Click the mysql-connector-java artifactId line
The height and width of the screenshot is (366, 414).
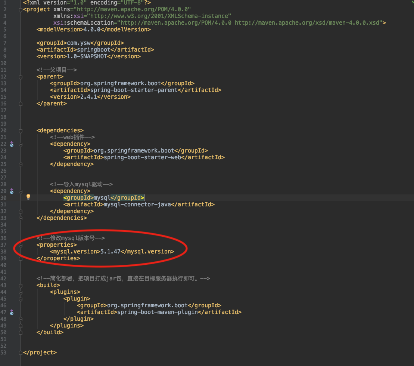[x=139, y=204]
